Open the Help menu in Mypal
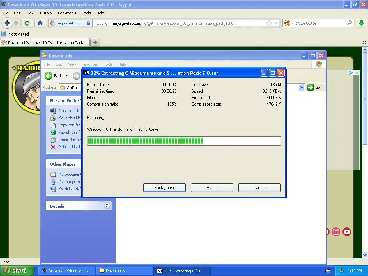368x276 pixels. pos(100,13)
